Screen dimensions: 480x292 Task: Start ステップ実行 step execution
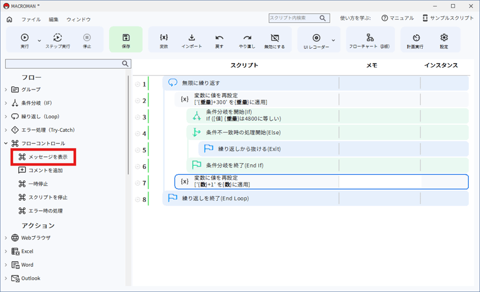[x=58, y=41]
